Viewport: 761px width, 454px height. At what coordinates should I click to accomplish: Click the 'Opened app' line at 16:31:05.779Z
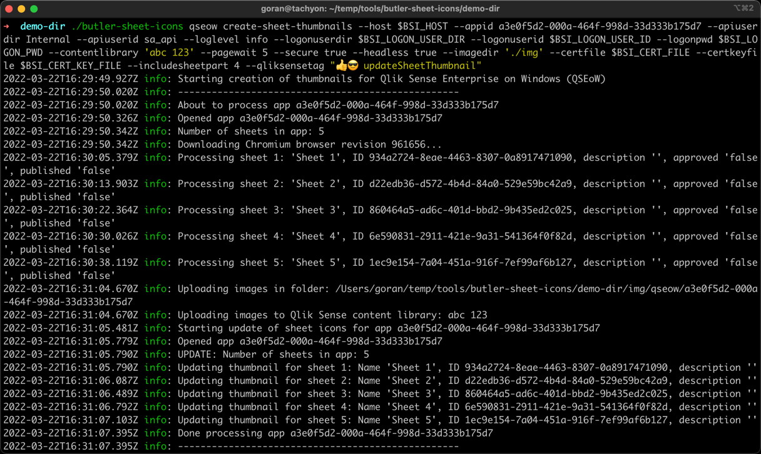[x=223, y=341]
